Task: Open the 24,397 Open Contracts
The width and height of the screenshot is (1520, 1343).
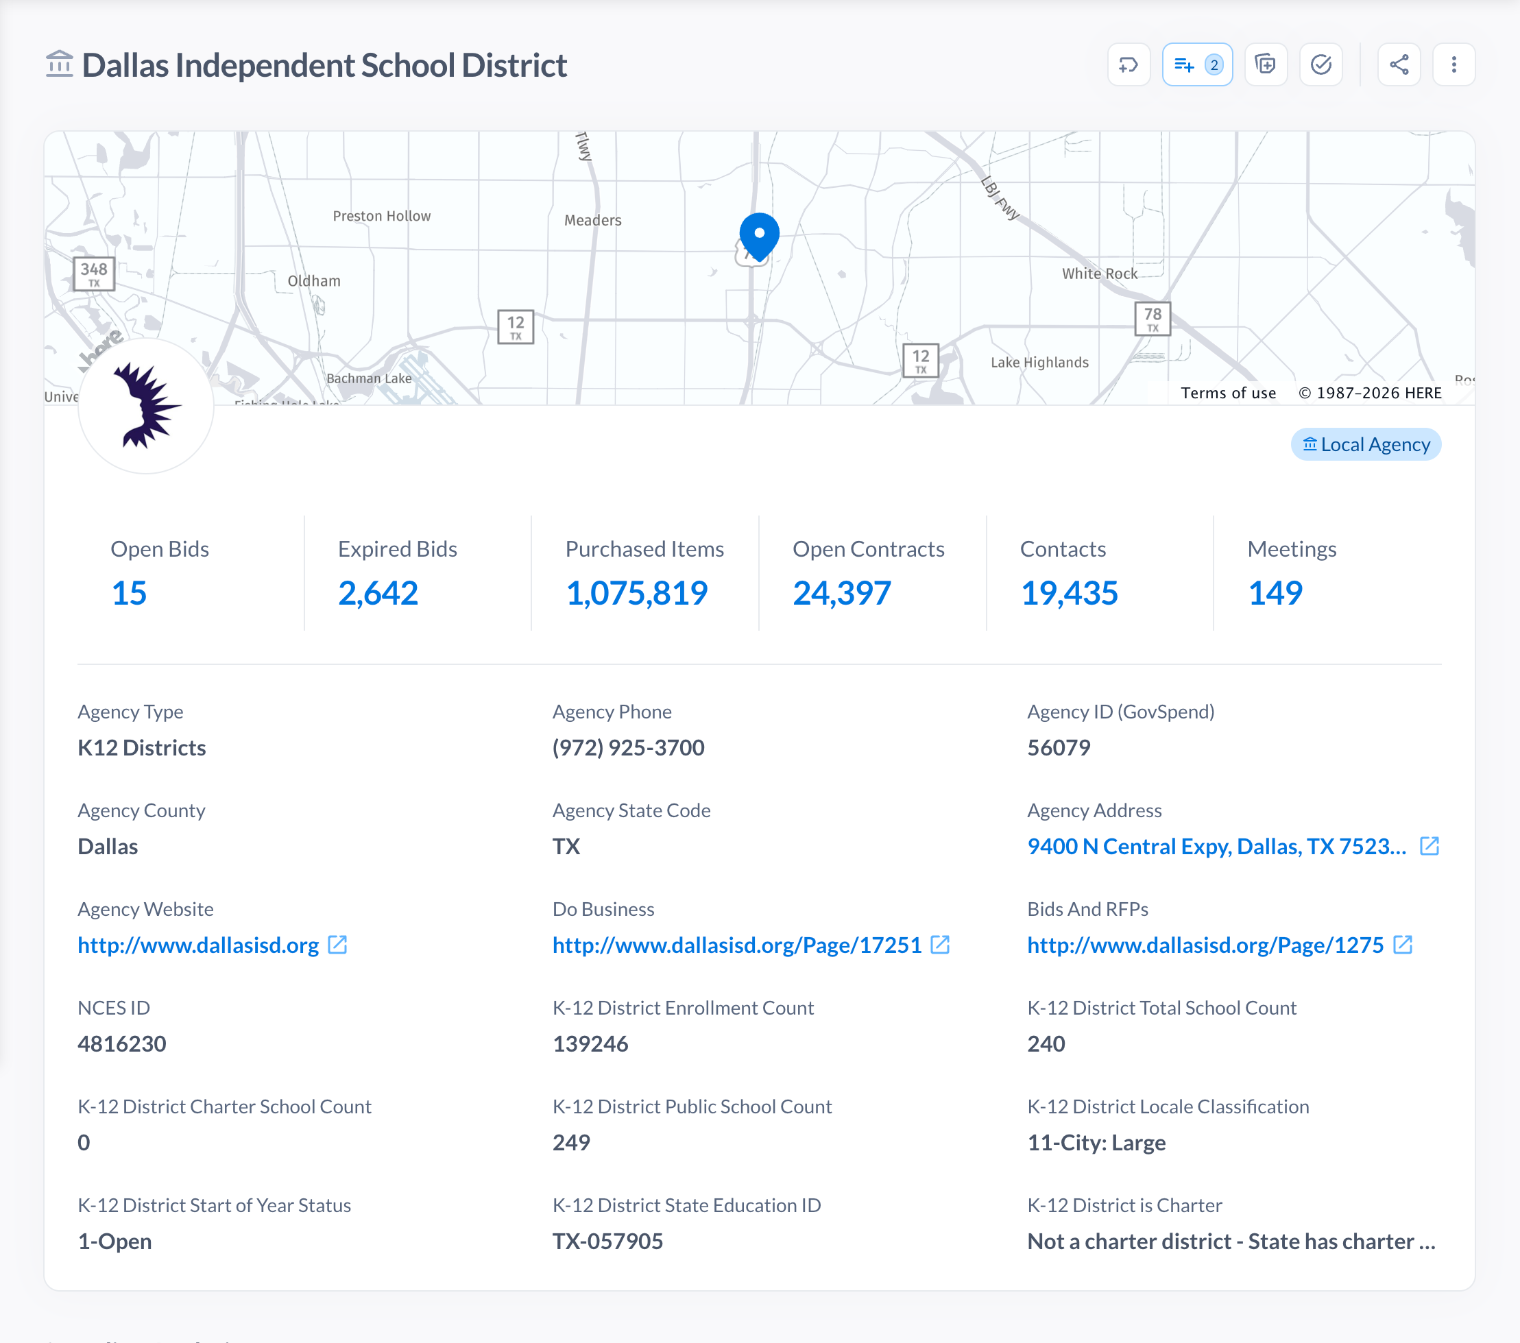Action: (x=841, y=593)
